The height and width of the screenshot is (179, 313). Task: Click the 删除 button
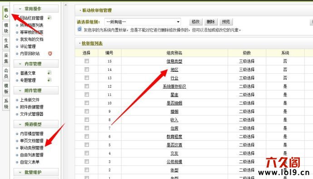[x=211, y=22]
